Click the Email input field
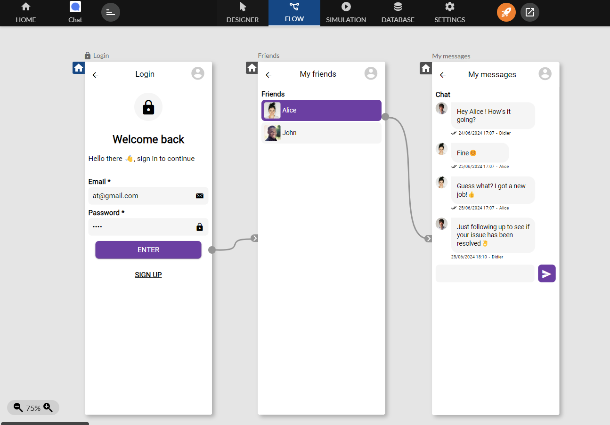 point(148,196)
